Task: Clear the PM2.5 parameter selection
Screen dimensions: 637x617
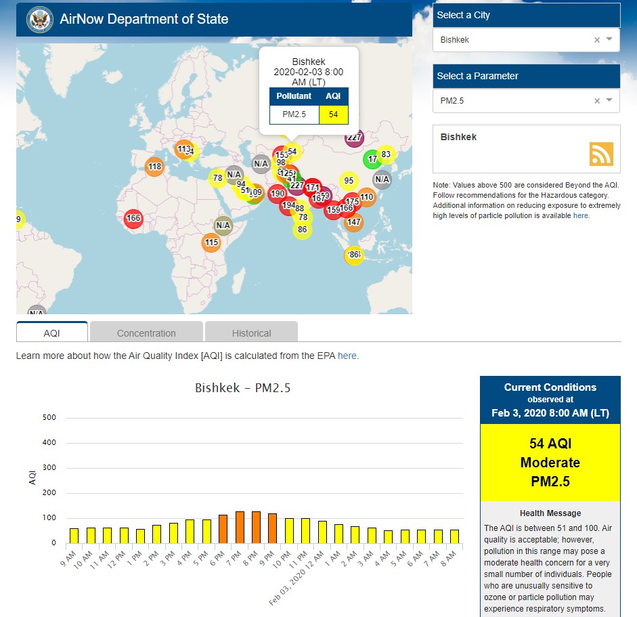Action: (596, 101)
